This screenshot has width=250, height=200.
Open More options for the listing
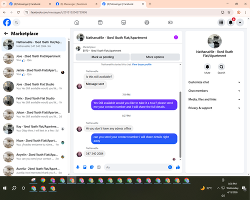click(155, 57)
